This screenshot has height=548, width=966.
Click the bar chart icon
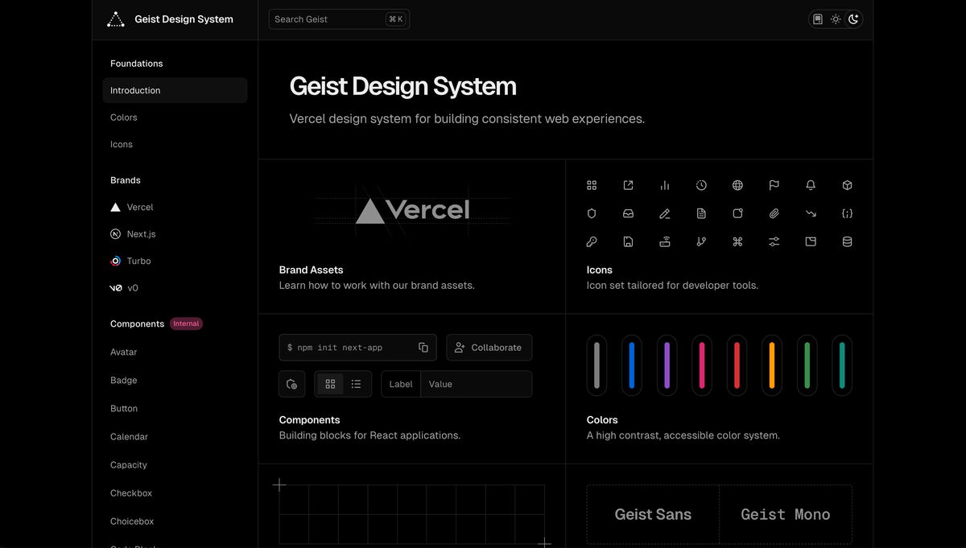(665, 185)
